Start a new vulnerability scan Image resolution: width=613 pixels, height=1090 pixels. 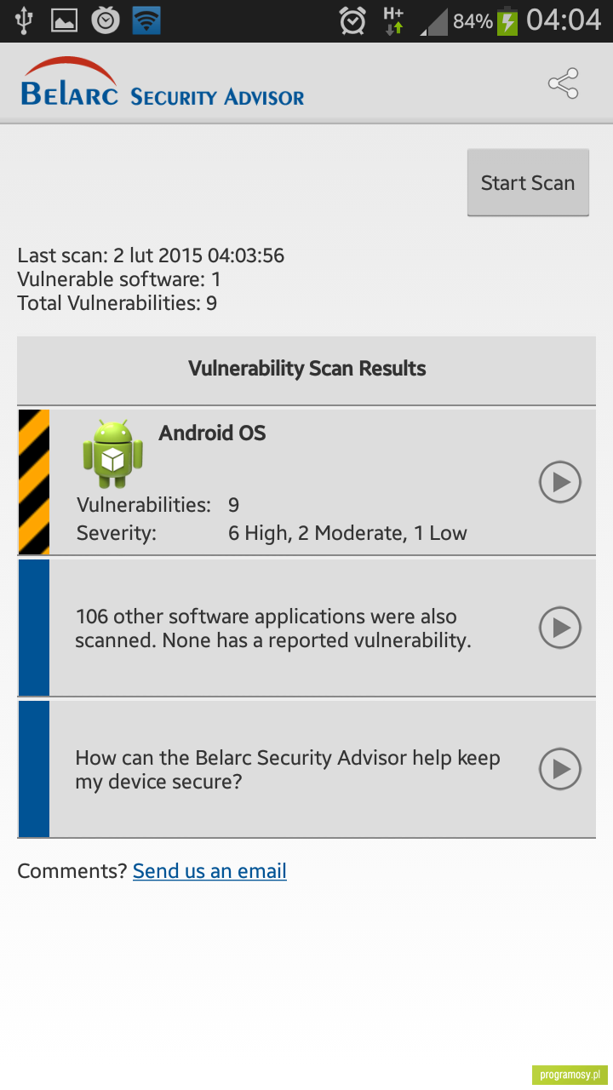click(528, 182)
